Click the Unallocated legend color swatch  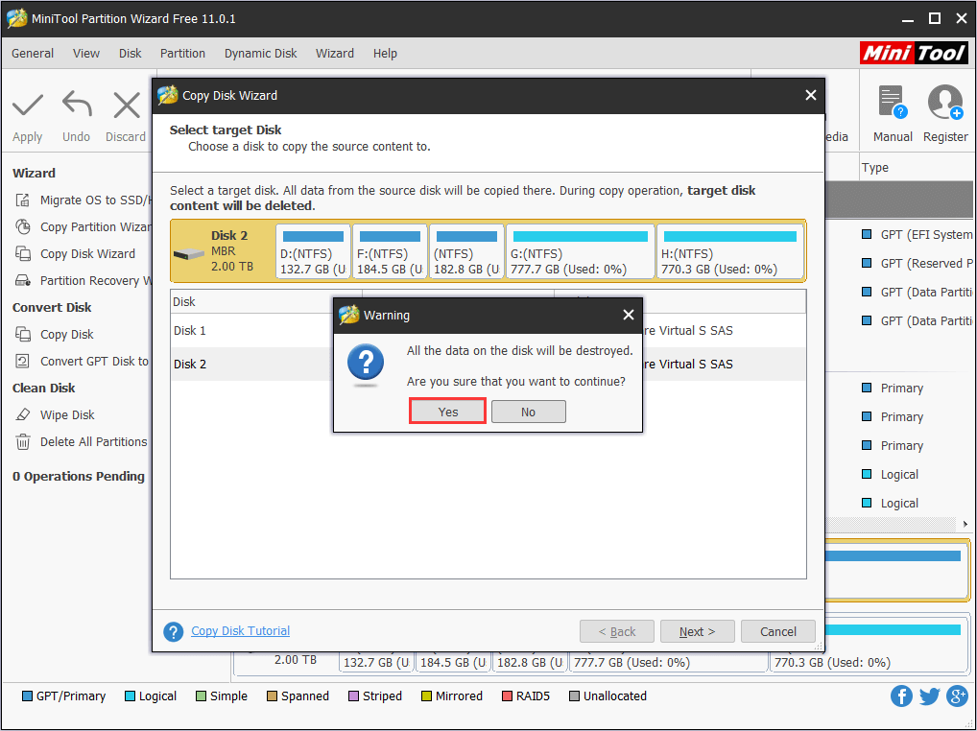(574, 696)
